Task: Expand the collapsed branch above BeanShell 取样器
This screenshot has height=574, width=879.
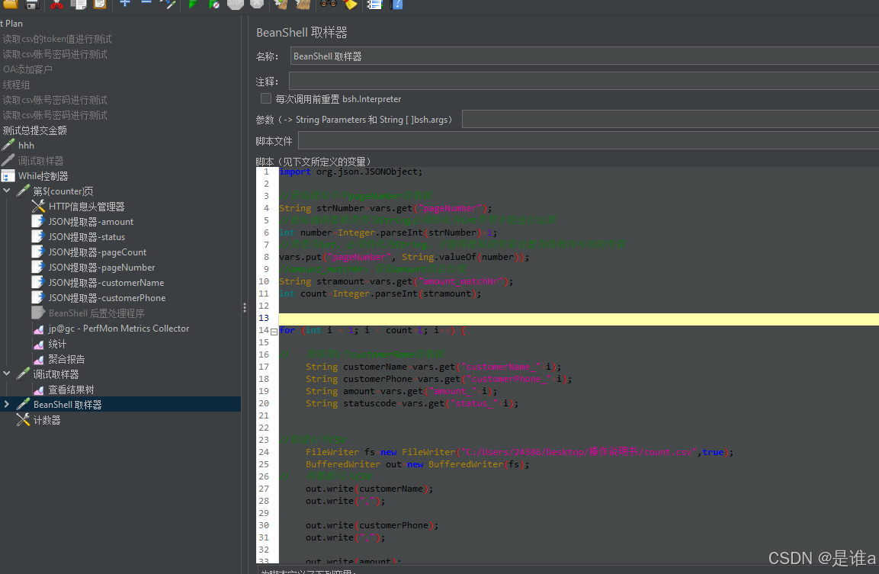Action: (6, 404)
